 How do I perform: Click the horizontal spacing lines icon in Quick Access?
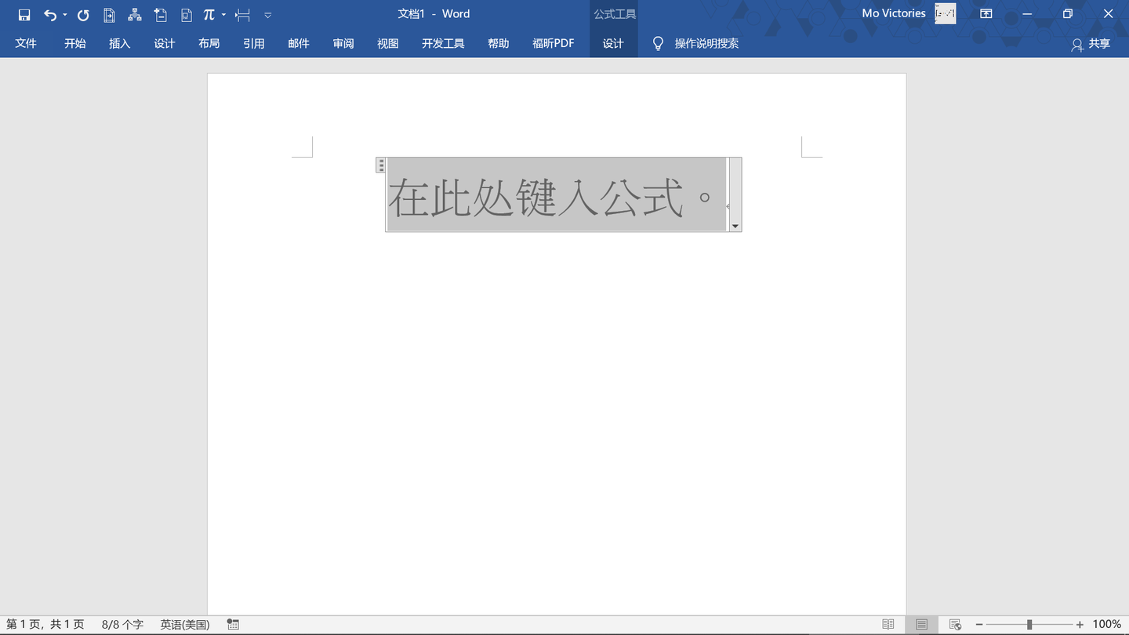pos(243,15)
